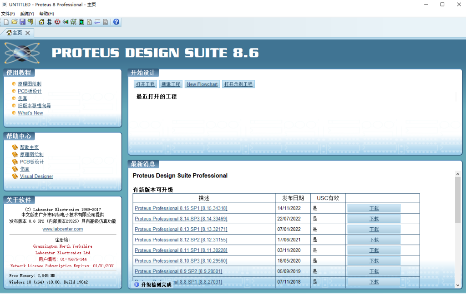Open Schematic Capture from the toolbar
The height and width of the screenshot is (294, 466).
pos(49,22)
